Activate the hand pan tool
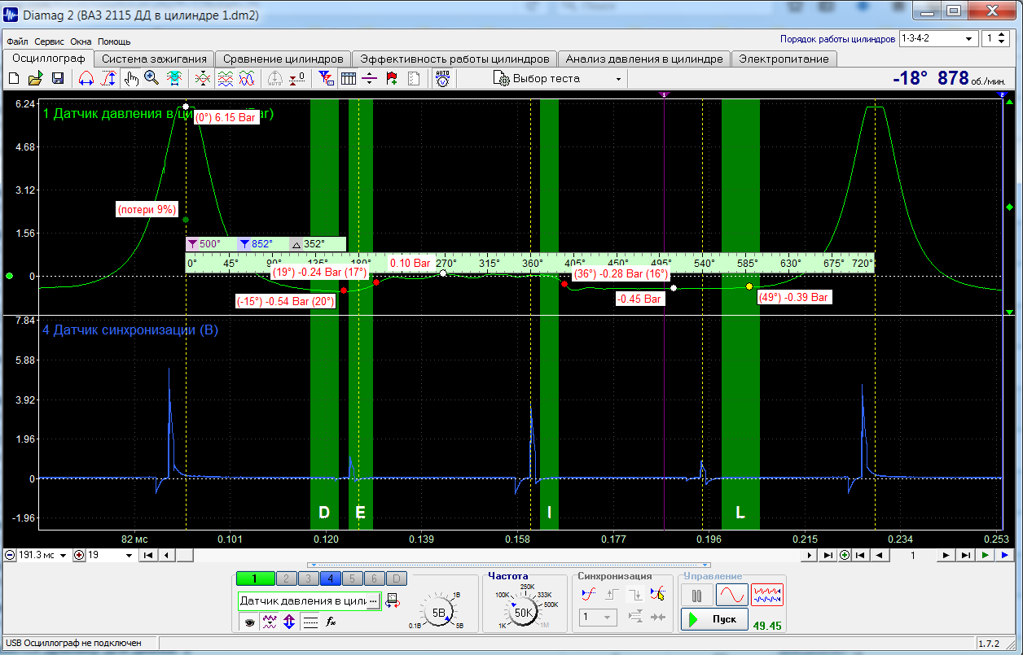The height and width of the screenshot is (655, 1023). pos(131,78)
